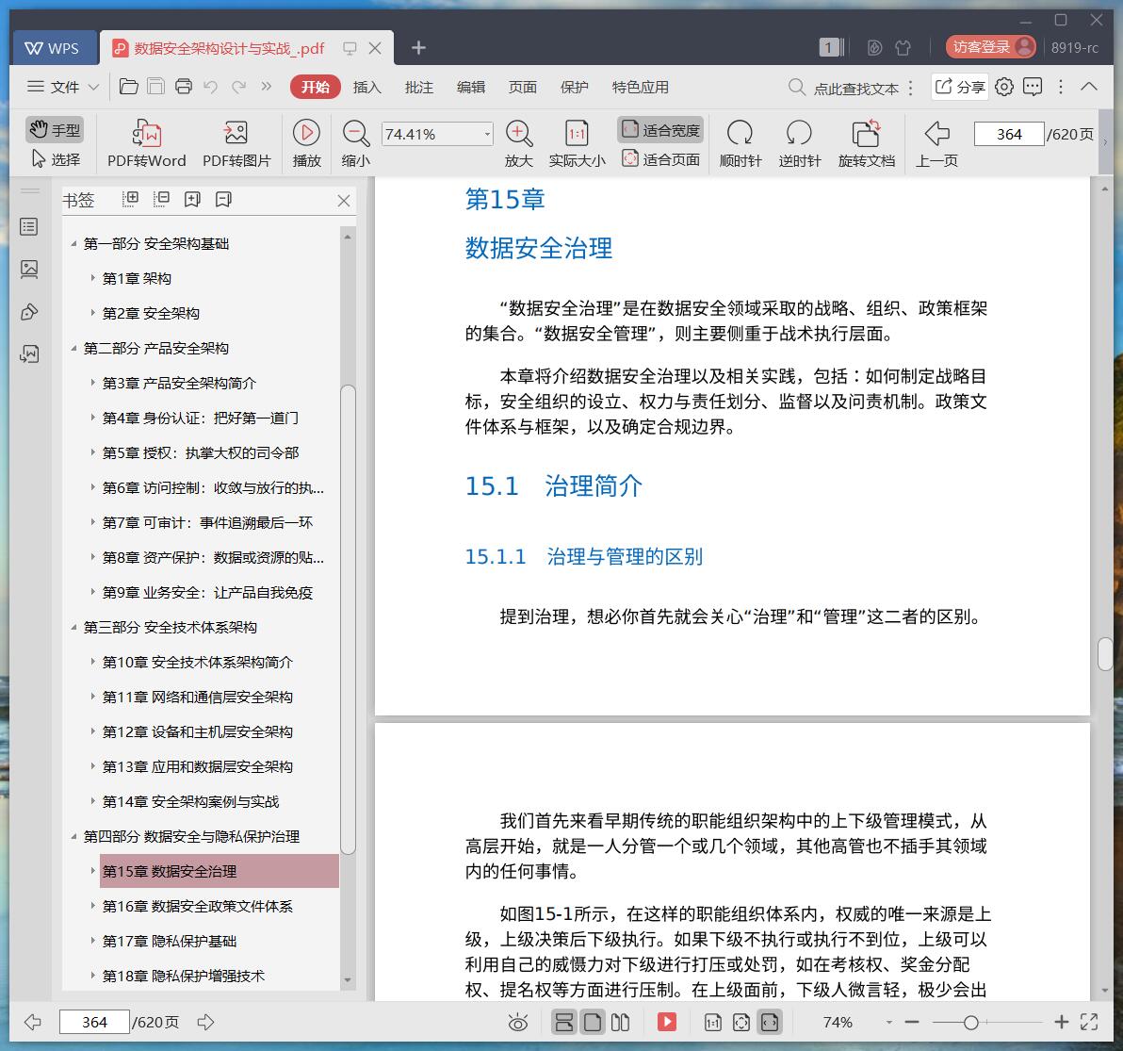Delete bookmark icon in 书签 panel
The width and height of the screenshot is (1123, 1051).
[x=223, y=199]
